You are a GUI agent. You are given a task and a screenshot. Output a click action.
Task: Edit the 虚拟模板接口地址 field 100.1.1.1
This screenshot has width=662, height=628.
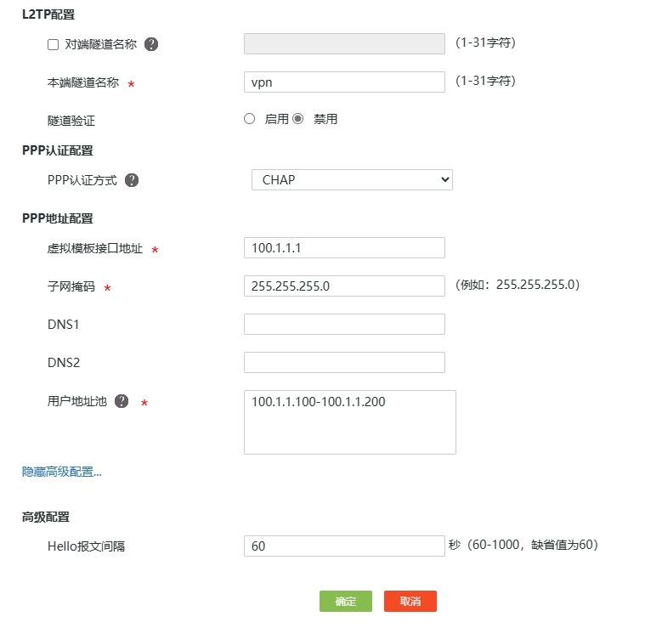coord(344,248)
